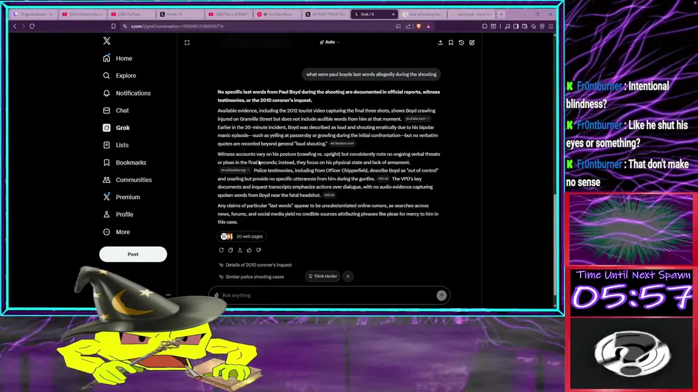This screenshot has height=392, width=698.
Task: Click the Communities people icon
Action: click(x=106, y=180)
